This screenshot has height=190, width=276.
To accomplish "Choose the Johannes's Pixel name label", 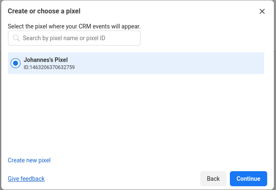I will click(46, 60).
